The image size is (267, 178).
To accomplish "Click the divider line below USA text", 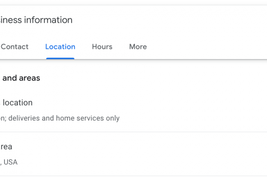I will click(133, 176).
